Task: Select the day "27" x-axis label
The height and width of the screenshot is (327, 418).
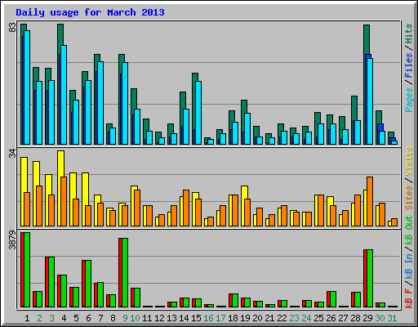Action: coord(343,318)
